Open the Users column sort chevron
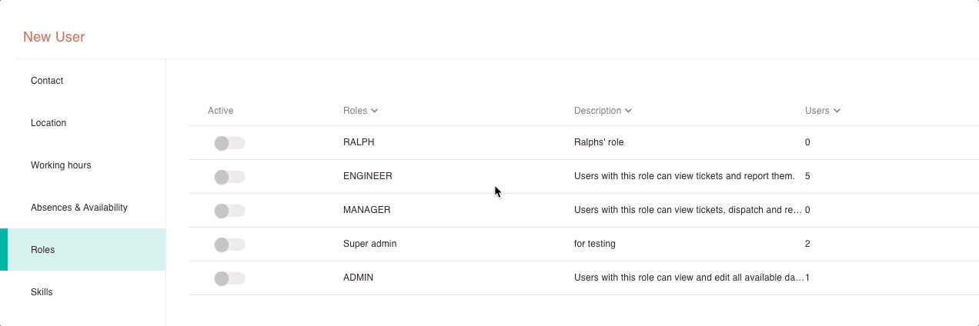 pos(837,111)
